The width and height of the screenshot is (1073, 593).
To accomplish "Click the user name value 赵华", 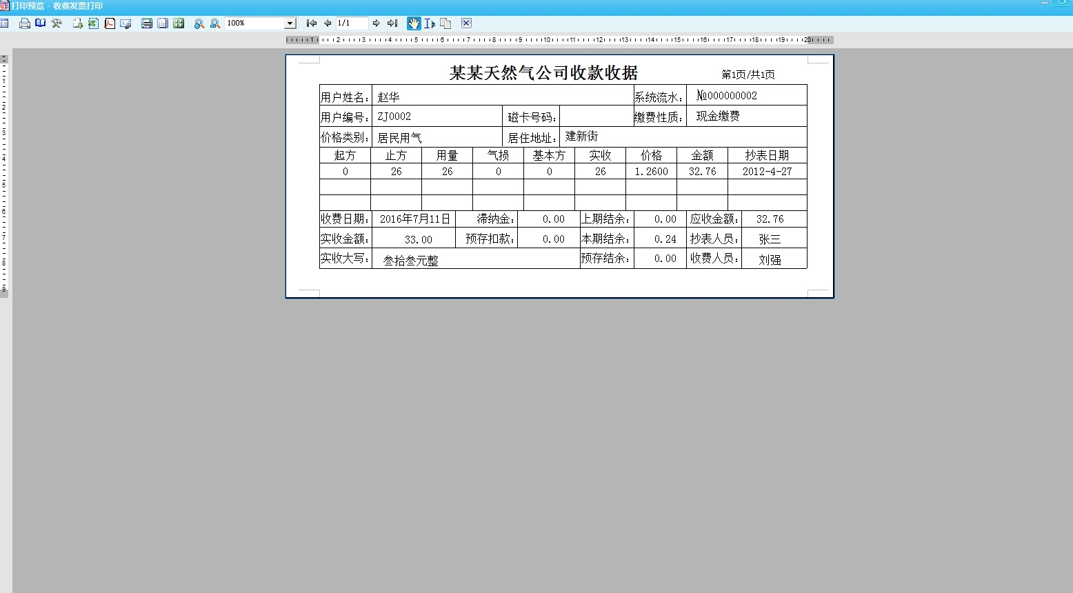I will pyautogui.click(x=388, y=97).
